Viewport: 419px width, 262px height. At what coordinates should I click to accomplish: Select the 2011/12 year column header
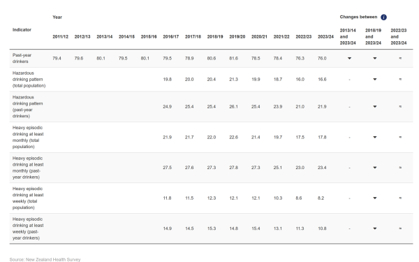[x=60, y=36]
